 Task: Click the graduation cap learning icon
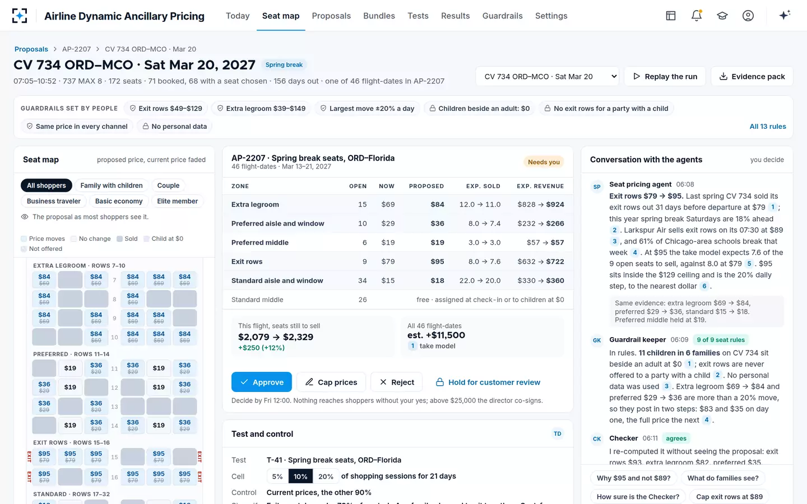(x=722, y=16)
